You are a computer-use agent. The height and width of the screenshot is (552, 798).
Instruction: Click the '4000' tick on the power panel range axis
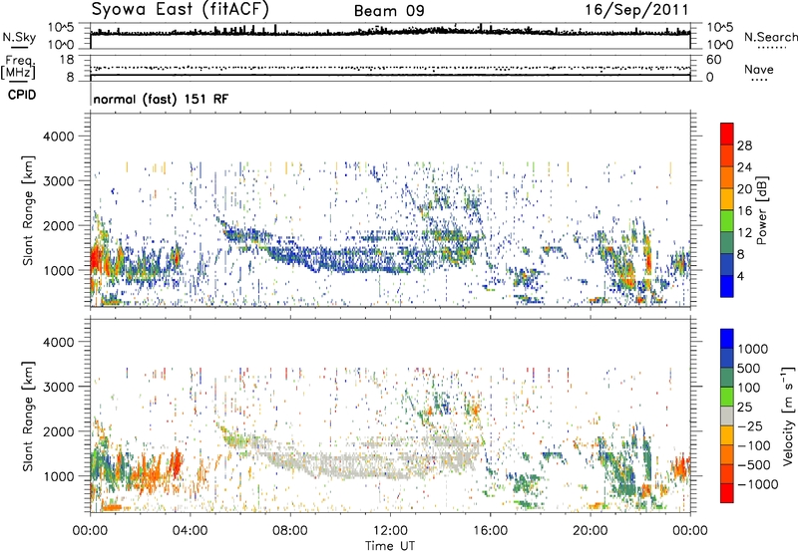pos(58,137)
